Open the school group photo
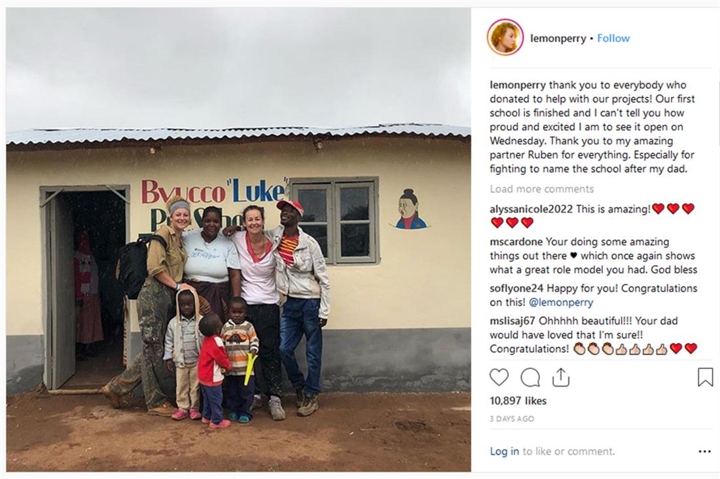The image size is (720, 479). pyautogui.click(x=238, y=239)
